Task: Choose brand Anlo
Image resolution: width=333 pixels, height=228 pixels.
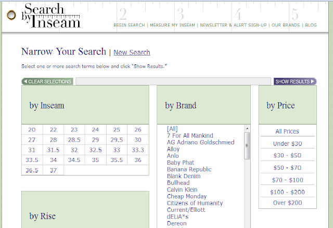Action: 173,156
